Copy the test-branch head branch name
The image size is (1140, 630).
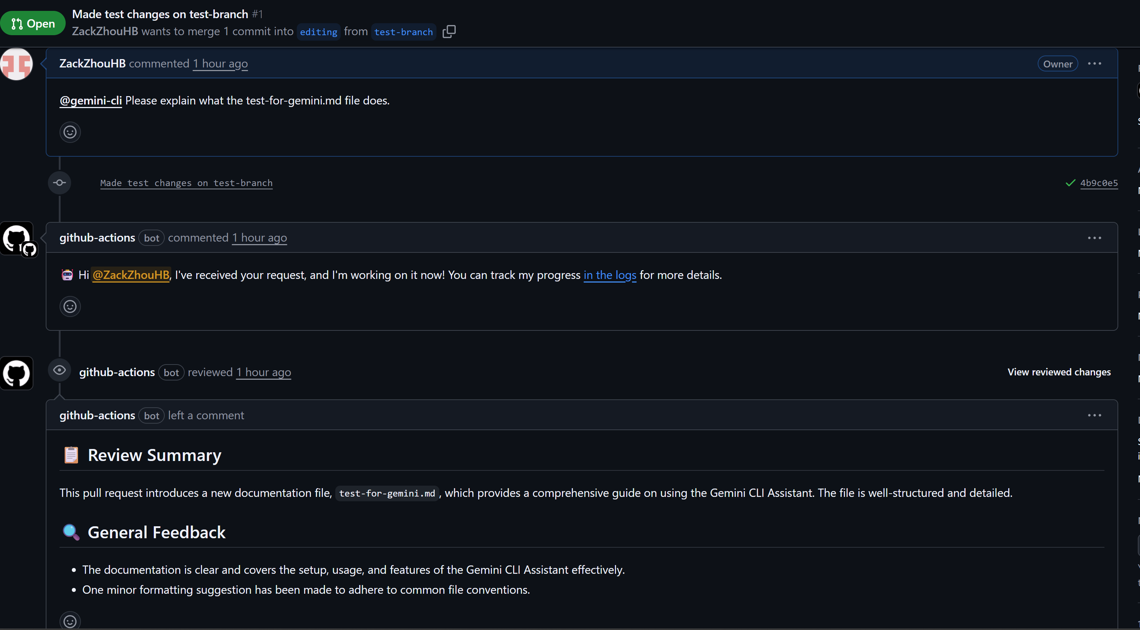coord(449,32)
